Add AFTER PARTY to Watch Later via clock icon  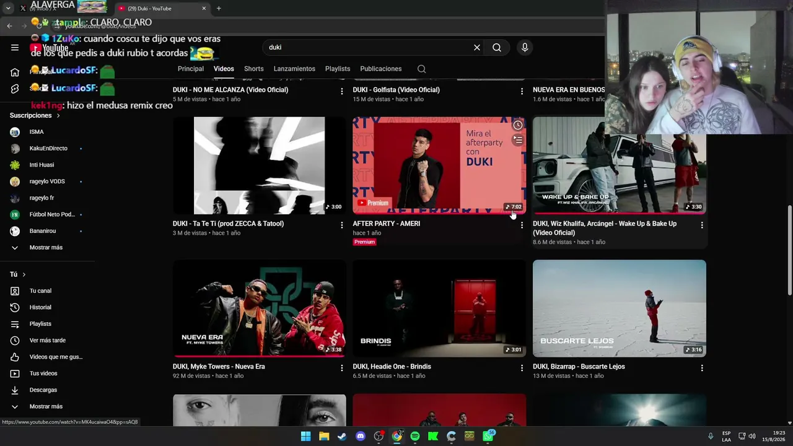coord(518,125)
